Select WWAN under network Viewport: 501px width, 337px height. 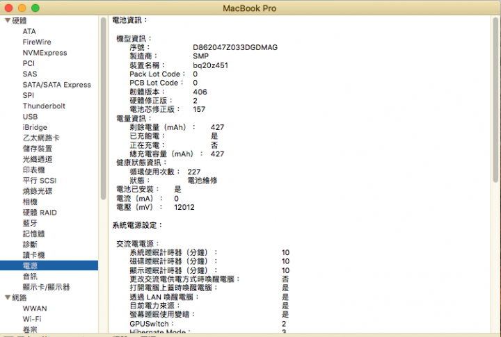coord(35,309)
